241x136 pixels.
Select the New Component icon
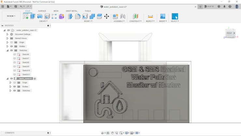coord(115,16)
